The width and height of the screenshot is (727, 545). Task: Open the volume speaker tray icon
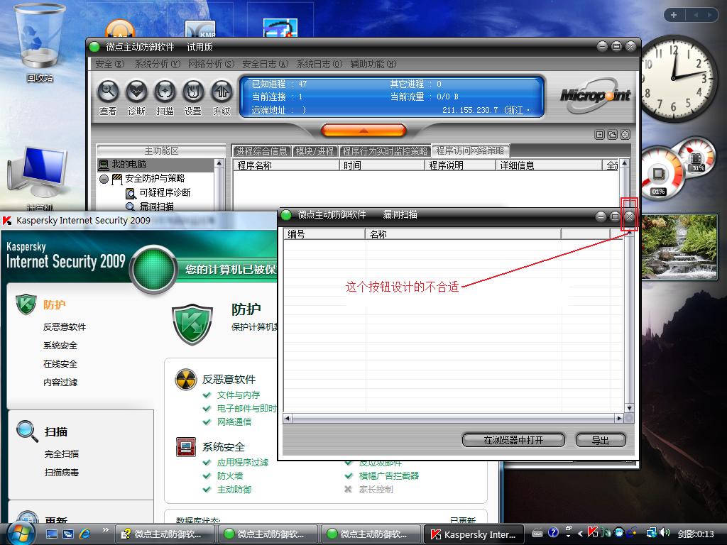[665, 533]
